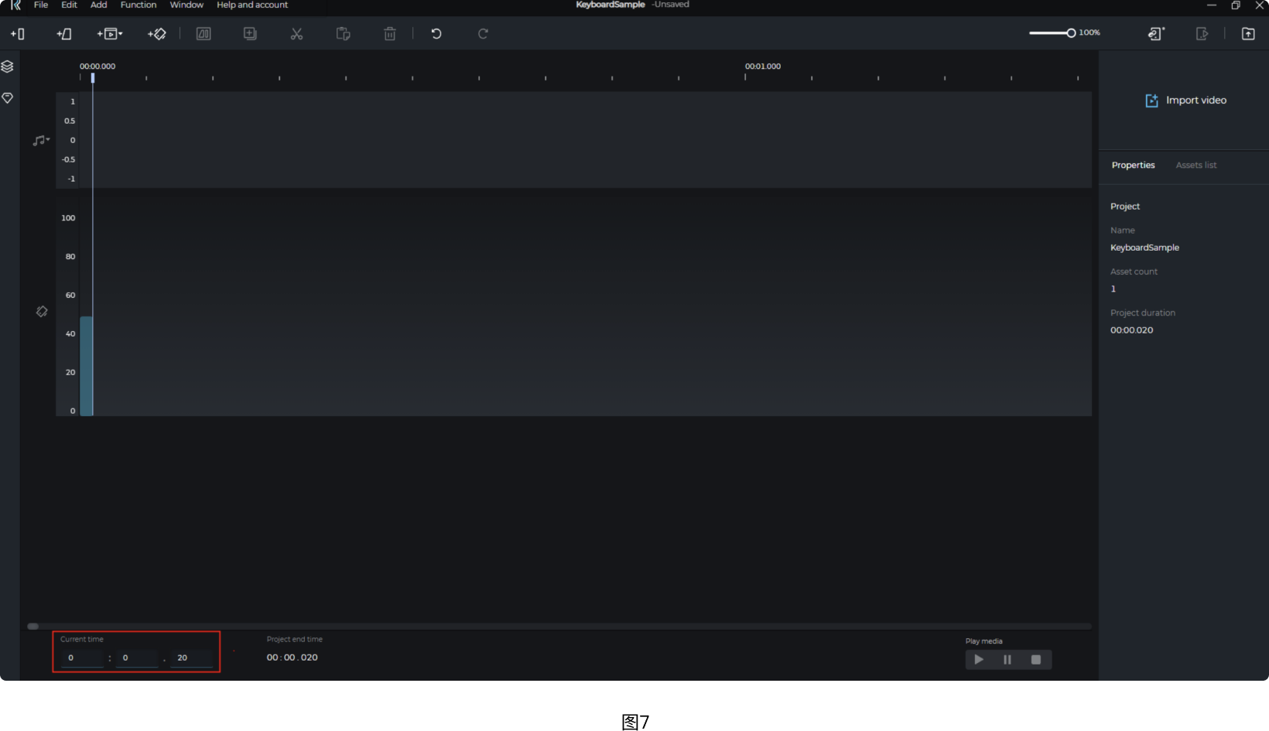Click the paste icon in the toolbar
1269x731 pixels.
(x=343, y=33)
